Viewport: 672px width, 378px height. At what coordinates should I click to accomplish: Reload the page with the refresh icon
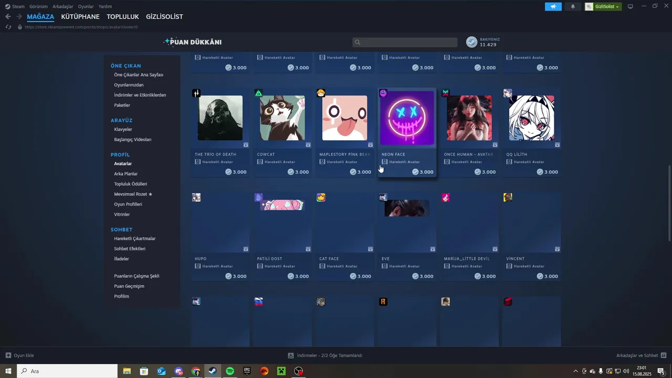[8, 27]
